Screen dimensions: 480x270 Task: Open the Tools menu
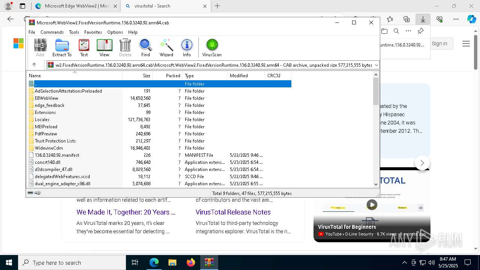coord(74,32)
